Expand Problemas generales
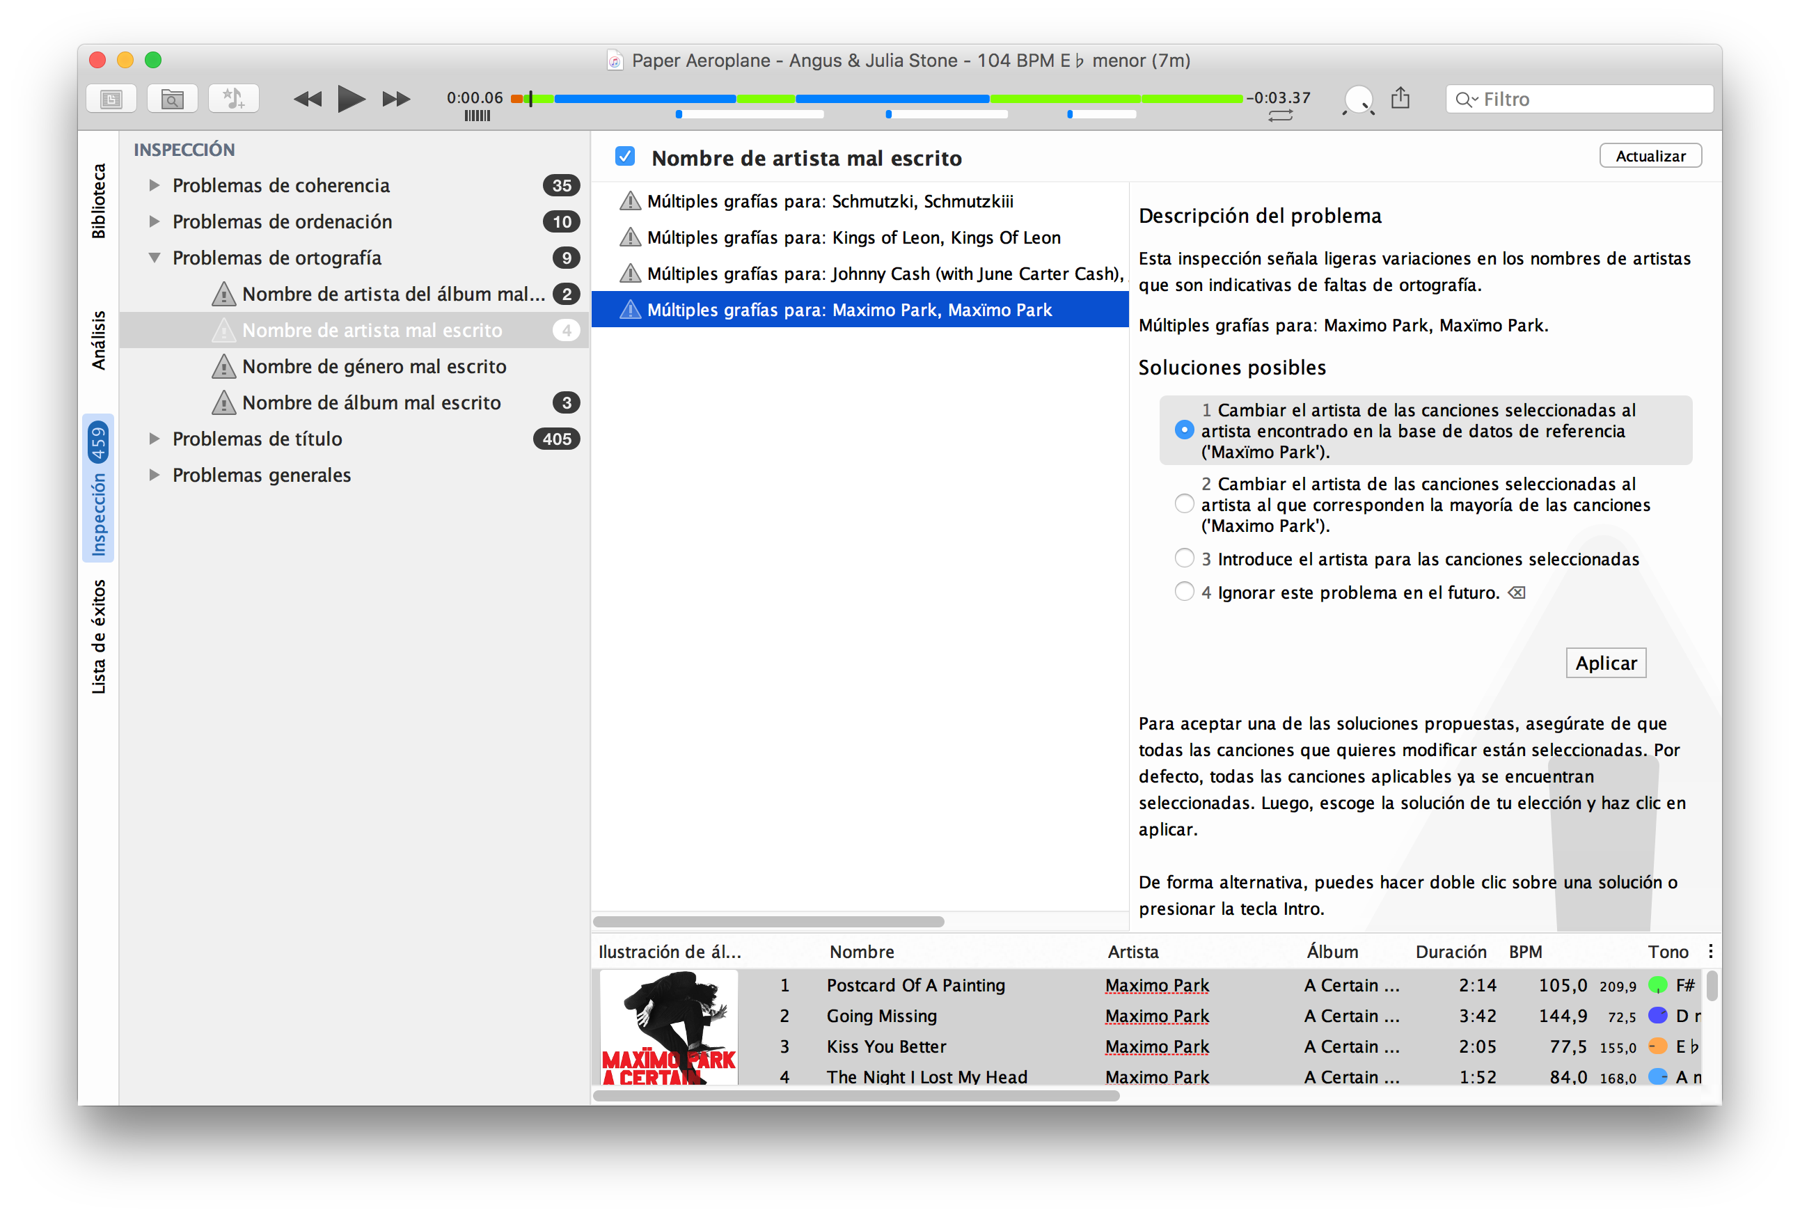 point(154,475)
